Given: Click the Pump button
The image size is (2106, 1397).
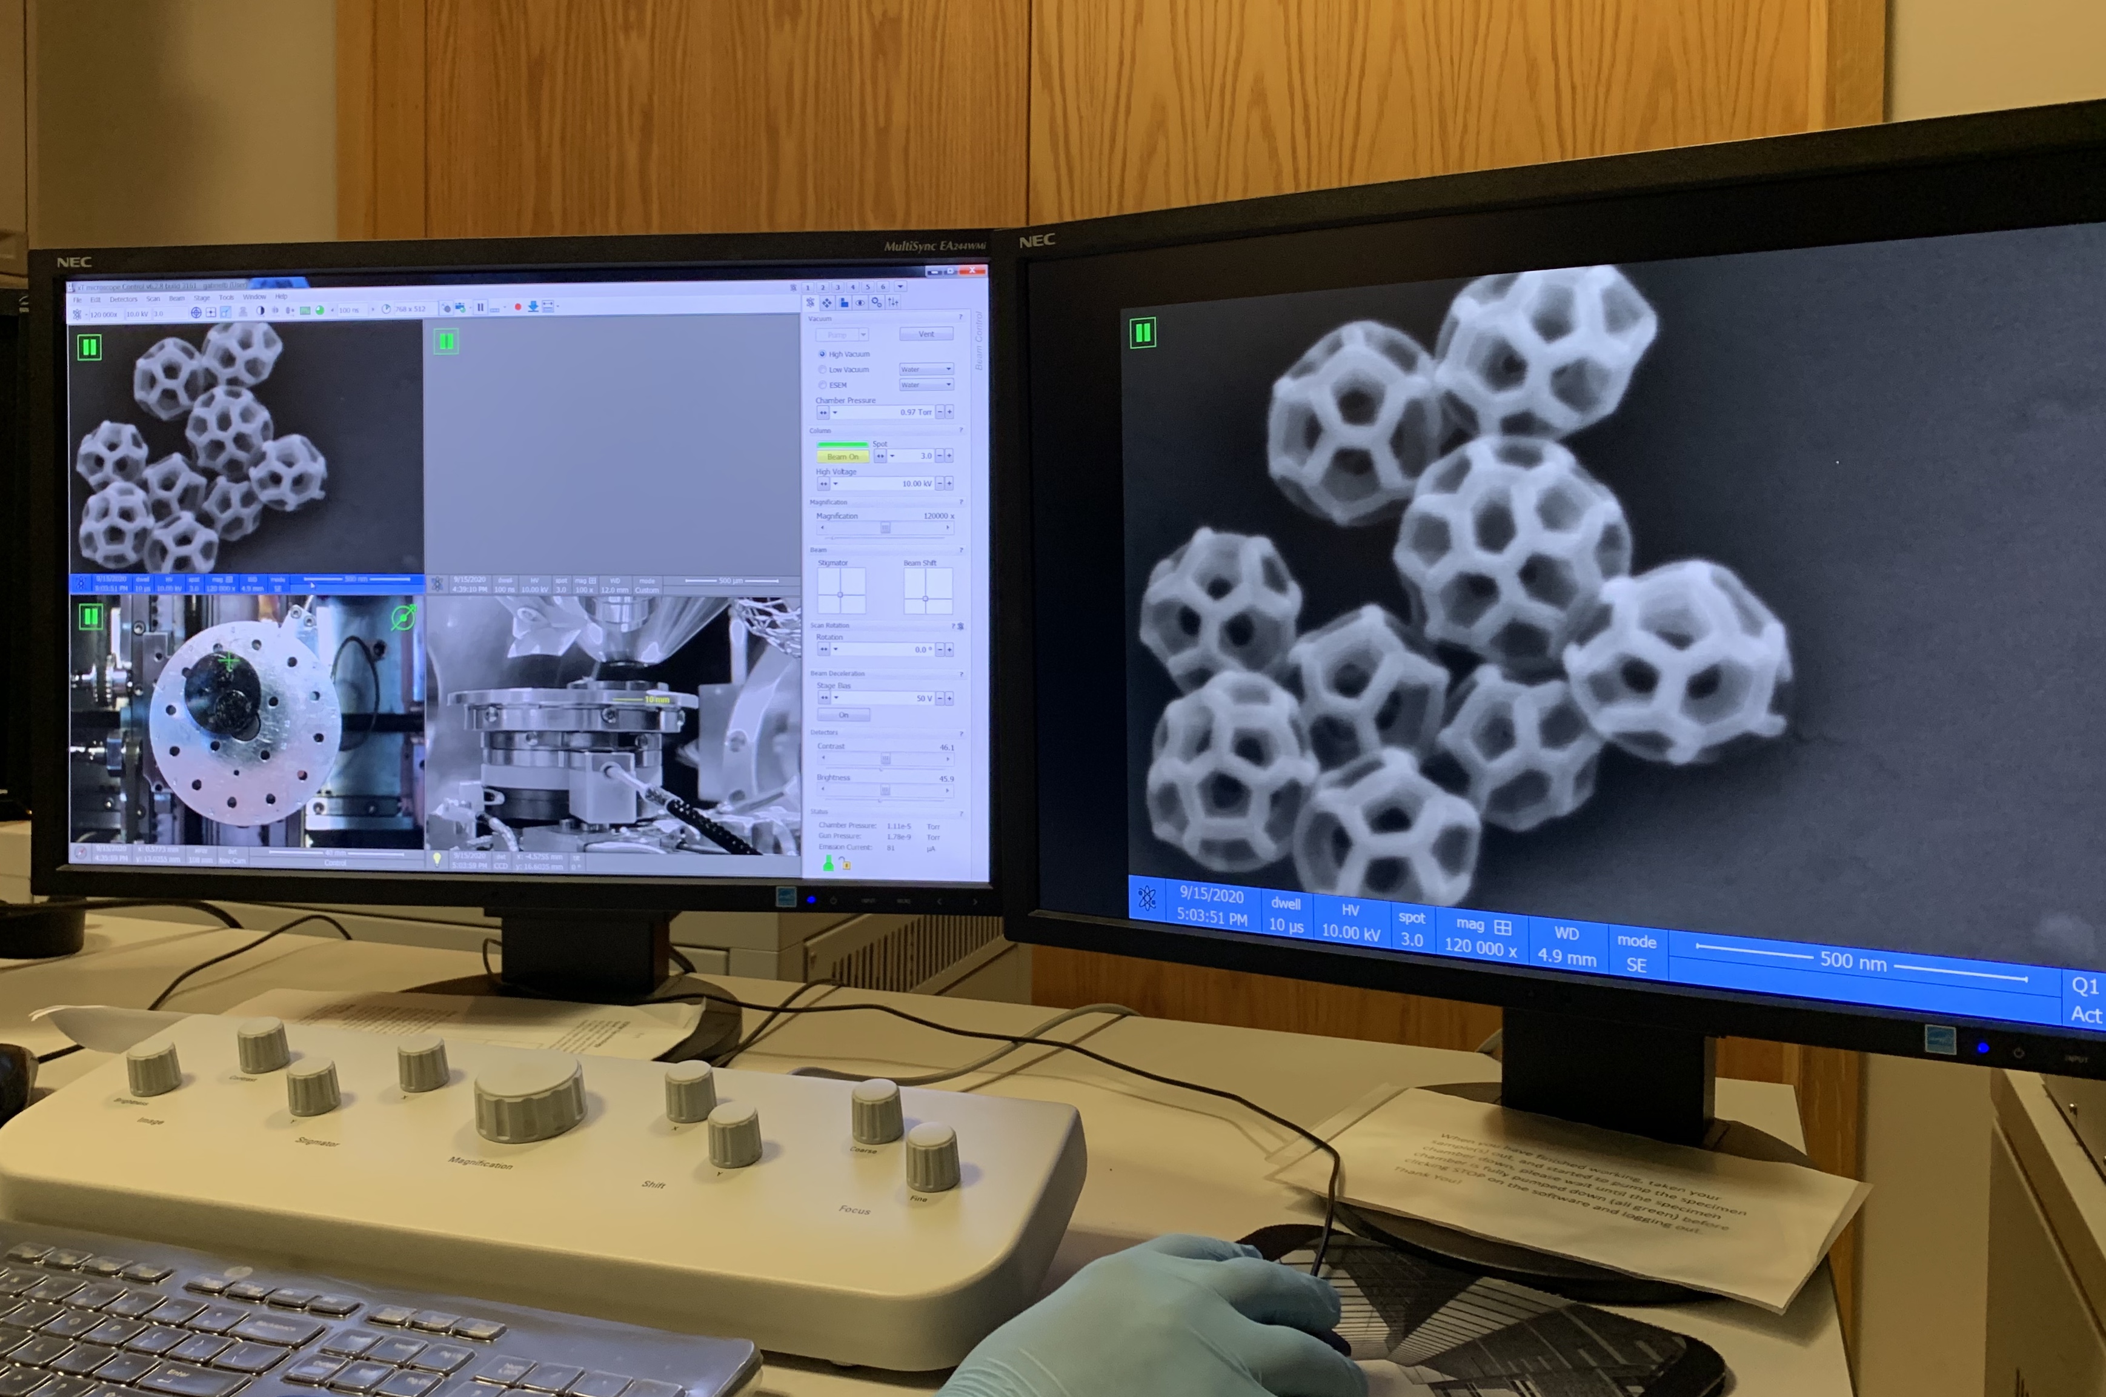Looking at the screenshot, I should [837, 335].
